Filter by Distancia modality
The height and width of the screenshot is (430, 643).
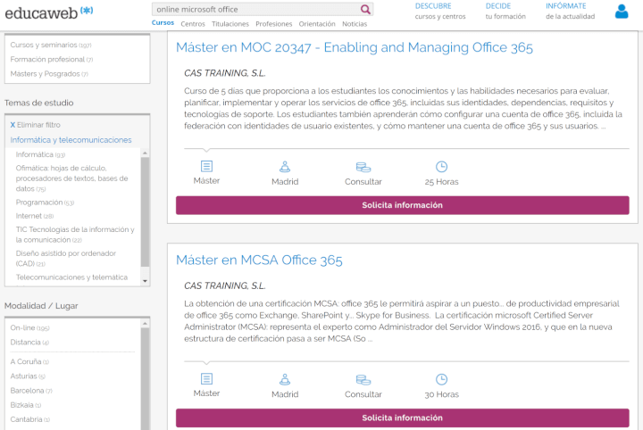[x=29, y=343]
